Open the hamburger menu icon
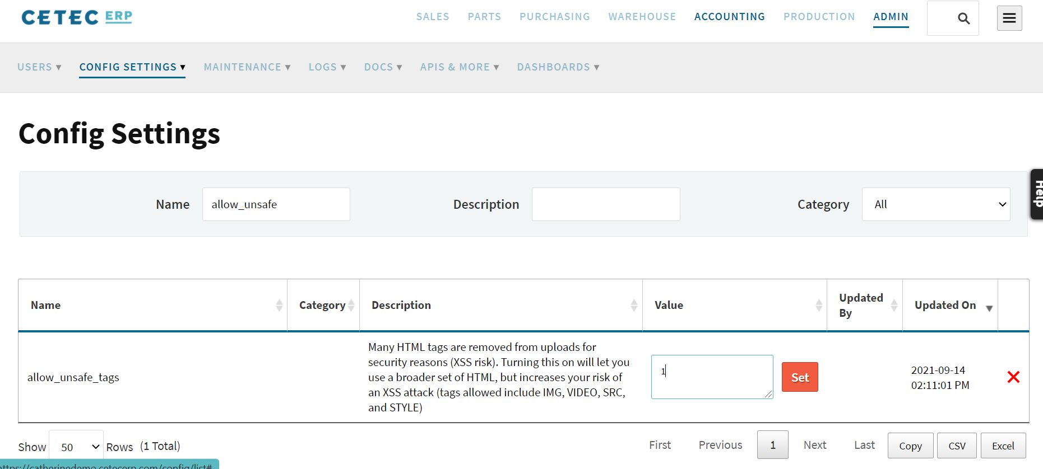Image resolution: width=1043 pixels, height=469 pixels. (1009, 18)
